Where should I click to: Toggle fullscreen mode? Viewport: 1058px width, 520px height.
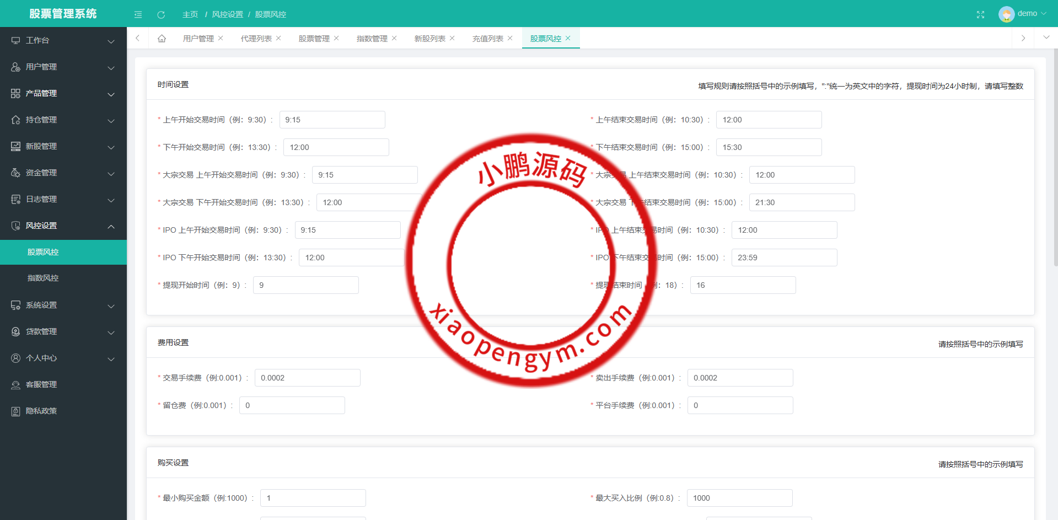click(980, 14)
